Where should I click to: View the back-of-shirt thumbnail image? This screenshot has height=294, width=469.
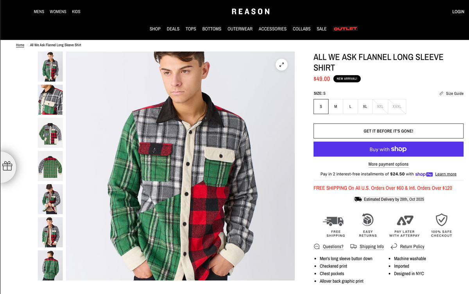pos(50,166)
